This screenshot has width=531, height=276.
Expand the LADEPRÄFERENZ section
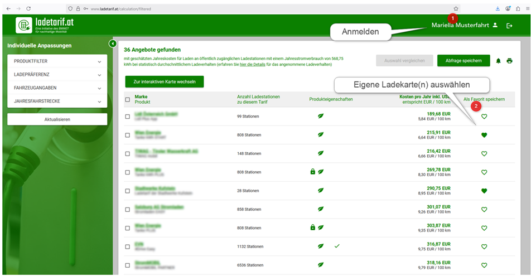57,75
